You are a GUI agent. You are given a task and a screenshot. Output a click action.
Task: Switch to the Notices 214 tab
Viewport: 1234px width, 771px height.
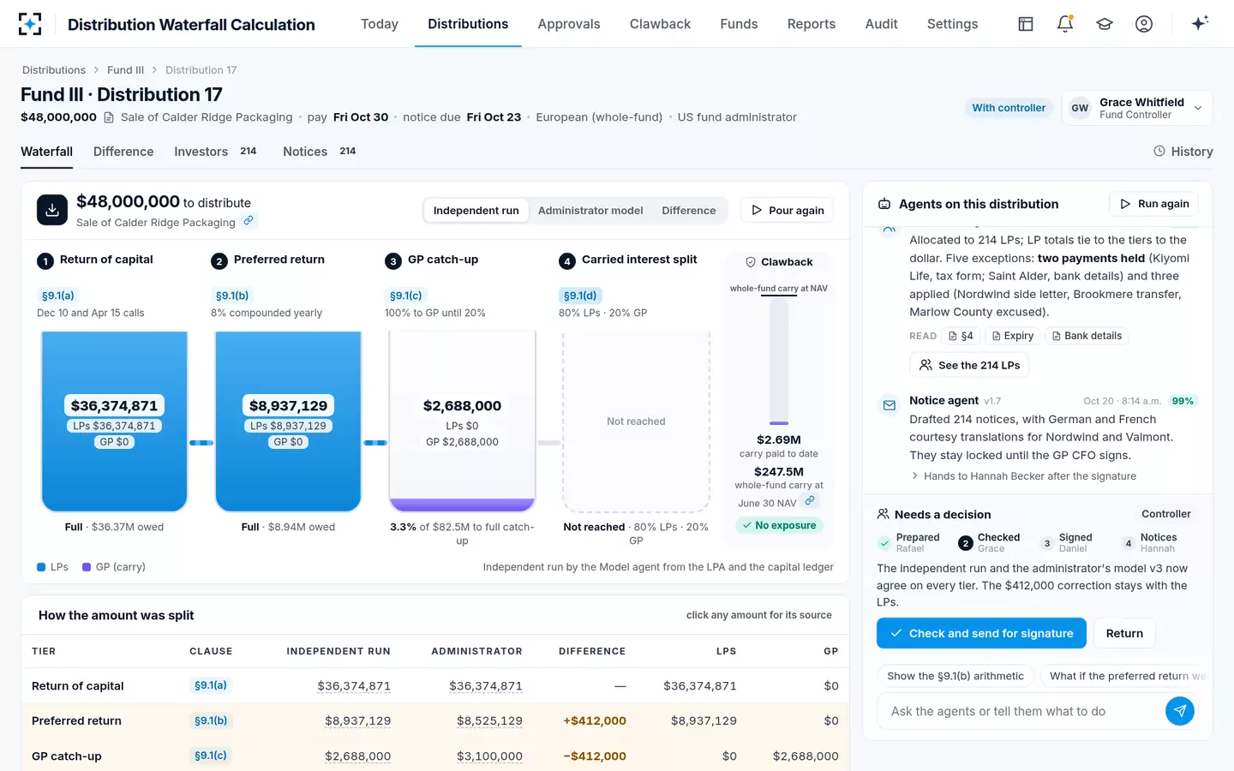tap(319, 152)
